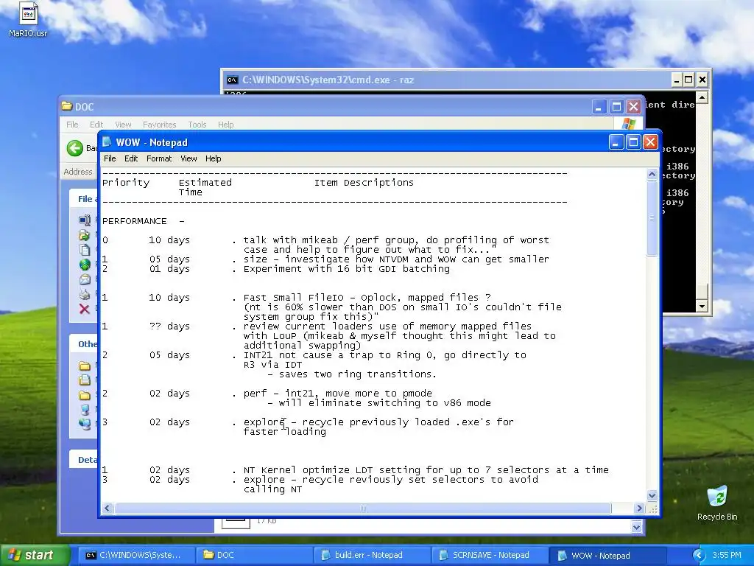754x566 pixels.
Task: Open the File menu in WOW Notepad
Action: click(x=110, y=158)
